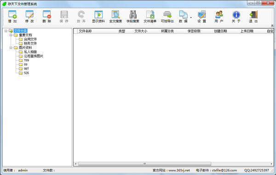
Task: Launch 全文搜索 full-text search
Action: [115, 15]
